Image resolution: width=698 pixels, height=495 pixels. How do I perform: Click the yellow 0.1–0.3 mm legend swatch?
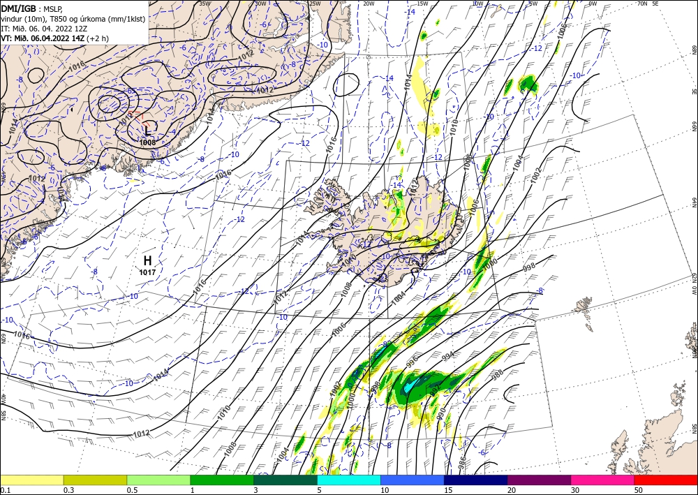[x=31, y=480]
